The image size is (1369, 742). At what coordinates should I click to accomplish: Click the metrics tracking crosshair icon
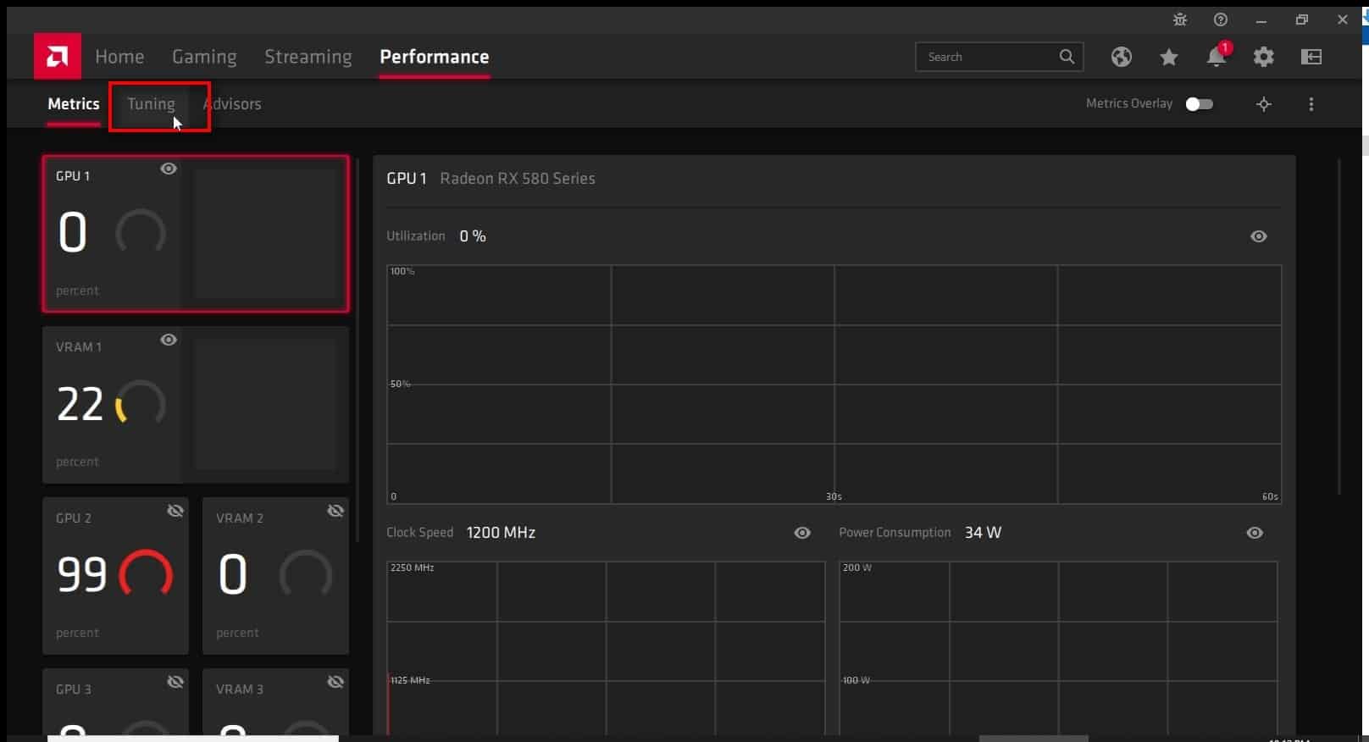(x=1264, y=104)
